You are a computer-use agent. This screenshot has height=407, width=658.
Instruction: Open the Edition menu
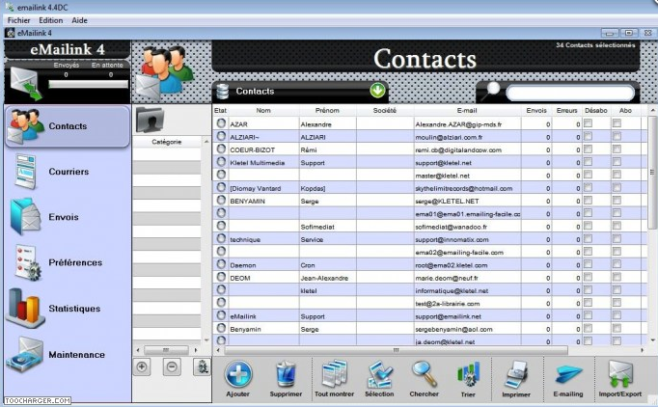point(51,20)
